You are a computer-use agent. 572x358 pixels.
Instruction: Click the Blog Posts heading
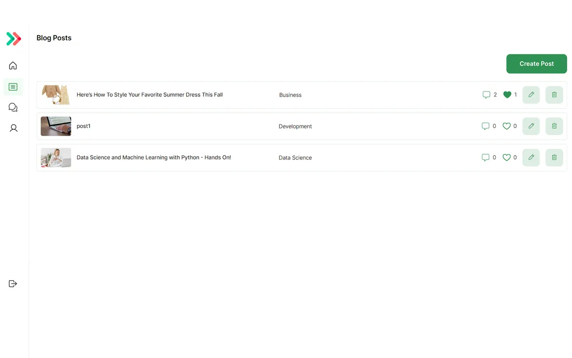[54, 38]
